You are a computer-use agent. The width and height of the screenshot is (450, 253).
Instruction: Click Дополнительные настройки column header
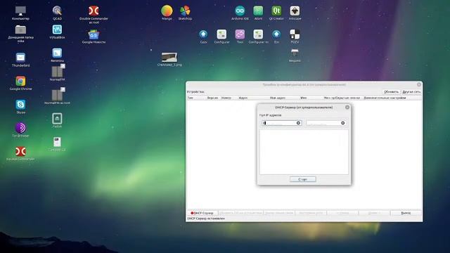(x=385, y=98)
